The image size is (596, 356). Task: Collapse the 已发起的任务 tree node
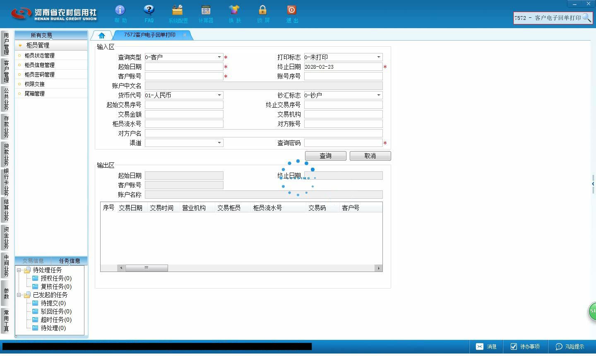pos(19,295)
